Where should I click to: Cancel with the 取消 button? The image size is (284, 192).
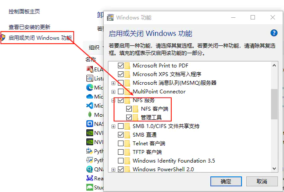[262, 181]
